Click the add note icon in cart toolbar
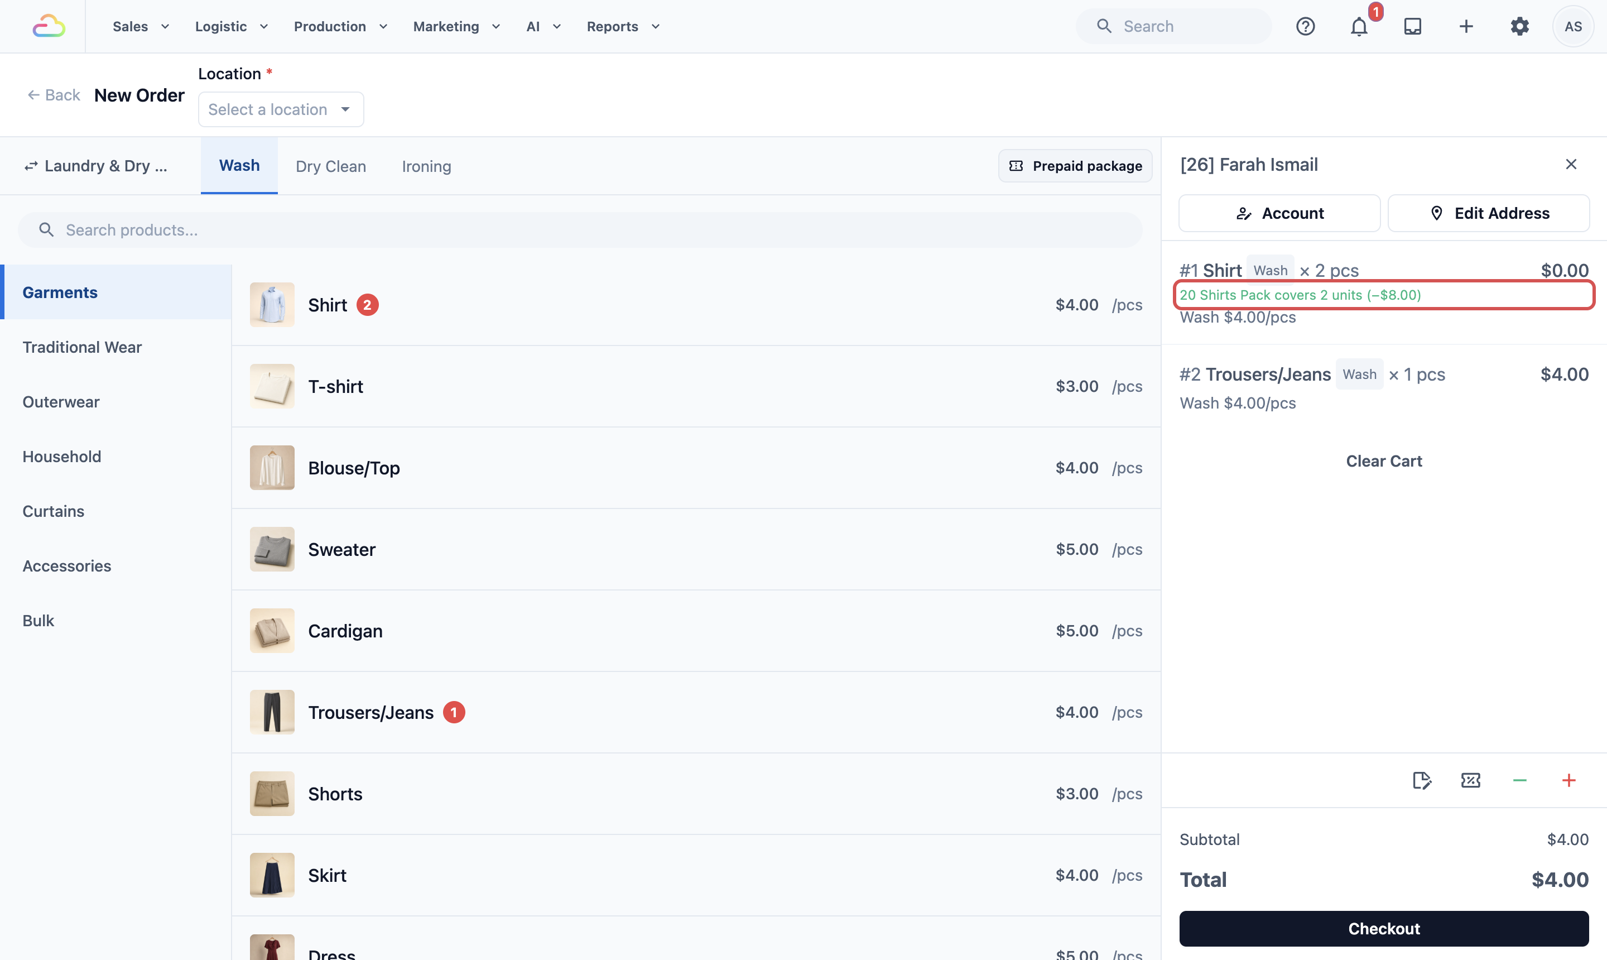Viewport: 1607px width, 960px height. click(1421, 780)
